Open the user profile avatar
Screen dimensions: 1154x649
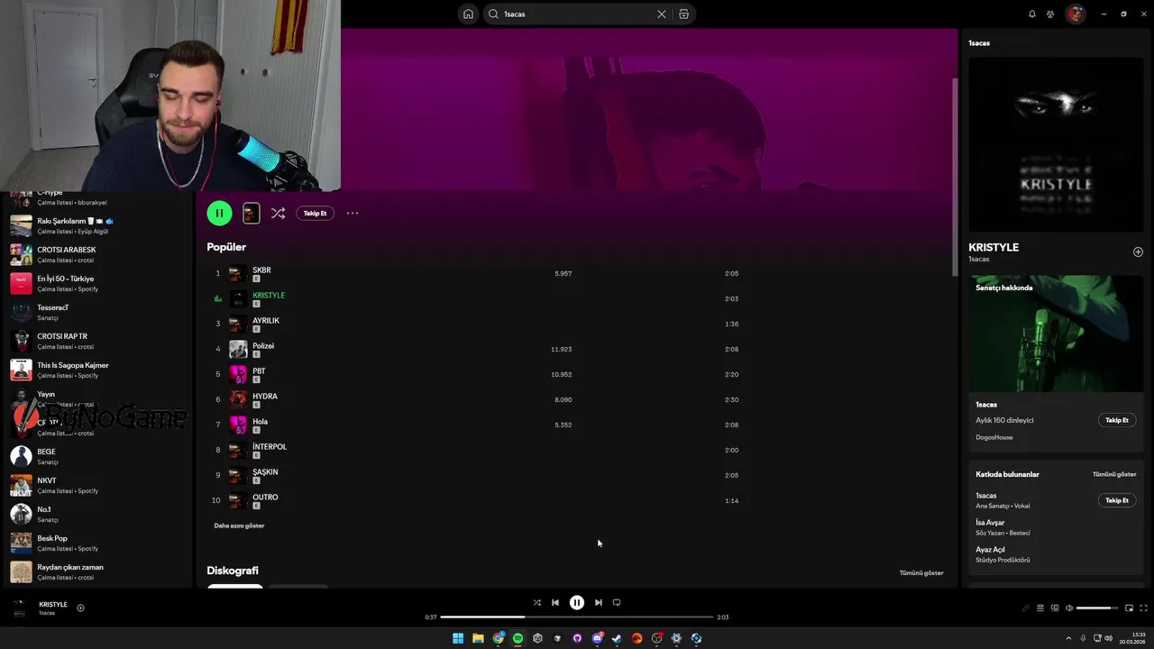(1075, 14)
